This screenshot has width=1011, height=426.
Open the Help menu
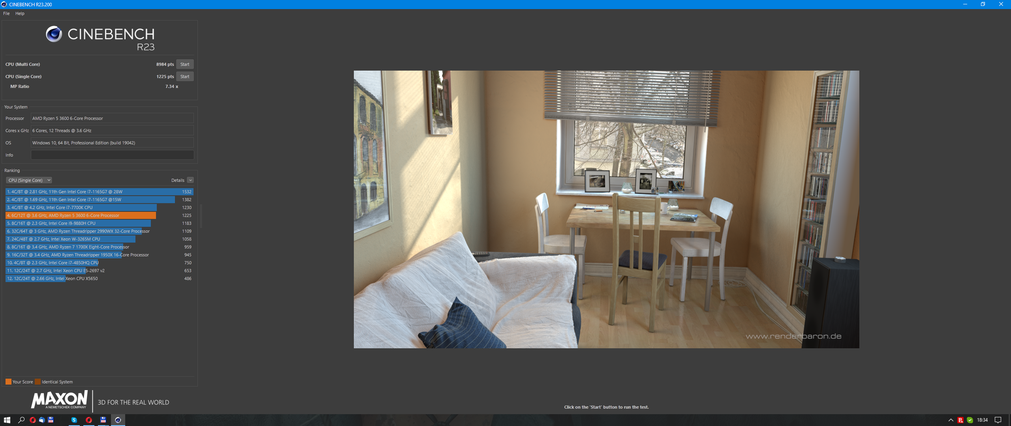(20, 13)
